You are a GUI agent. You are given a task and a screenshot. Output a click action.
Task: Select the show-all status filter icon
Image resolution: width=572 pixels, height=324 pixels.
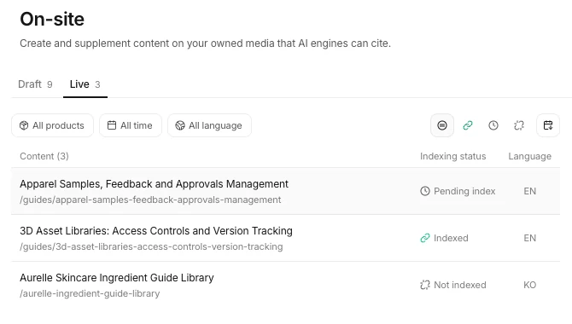442,125
